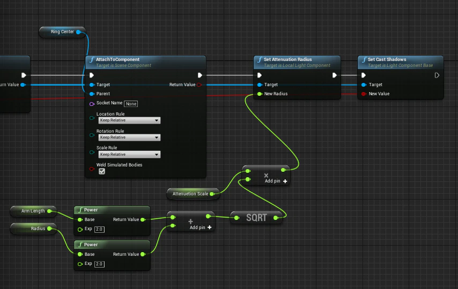Select the upper Power node header
The height and width of the screenshot is (289, 458).
click(112, 210)
